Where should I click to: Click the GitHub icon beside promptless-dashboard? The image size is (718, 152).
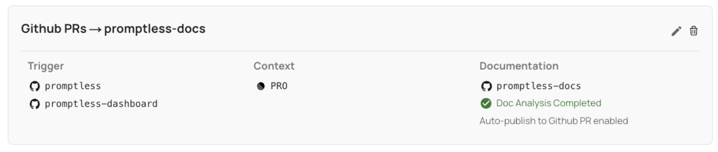(34, 104)
